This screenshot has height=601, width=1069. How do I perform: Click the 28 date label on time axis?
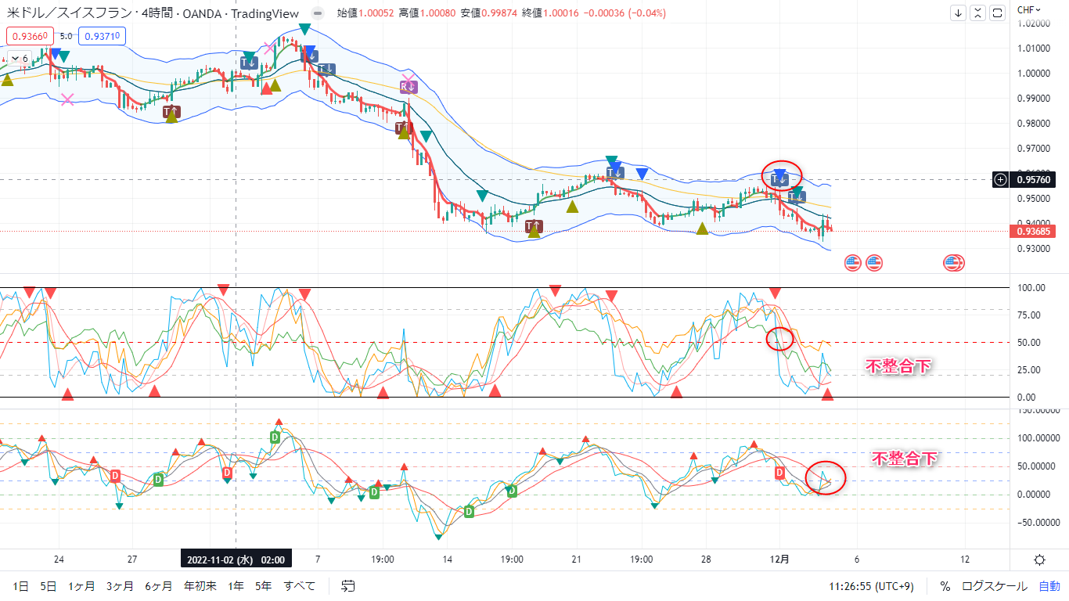(706, 560)
